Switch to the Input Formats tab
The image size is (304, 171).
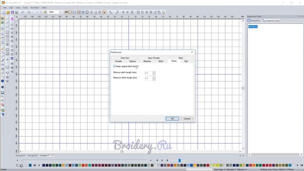[154, 58]
